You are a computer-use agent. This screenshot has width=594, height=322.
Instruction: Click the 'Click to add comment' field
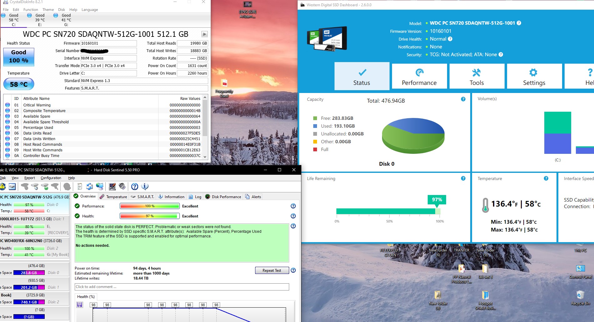[x=182, y=287]
